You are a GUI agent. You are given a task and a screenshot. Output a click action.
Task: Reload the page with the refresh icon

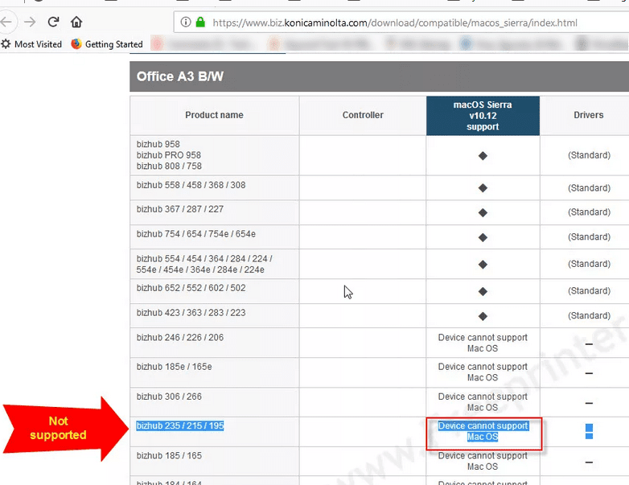[x=53, y=22]
